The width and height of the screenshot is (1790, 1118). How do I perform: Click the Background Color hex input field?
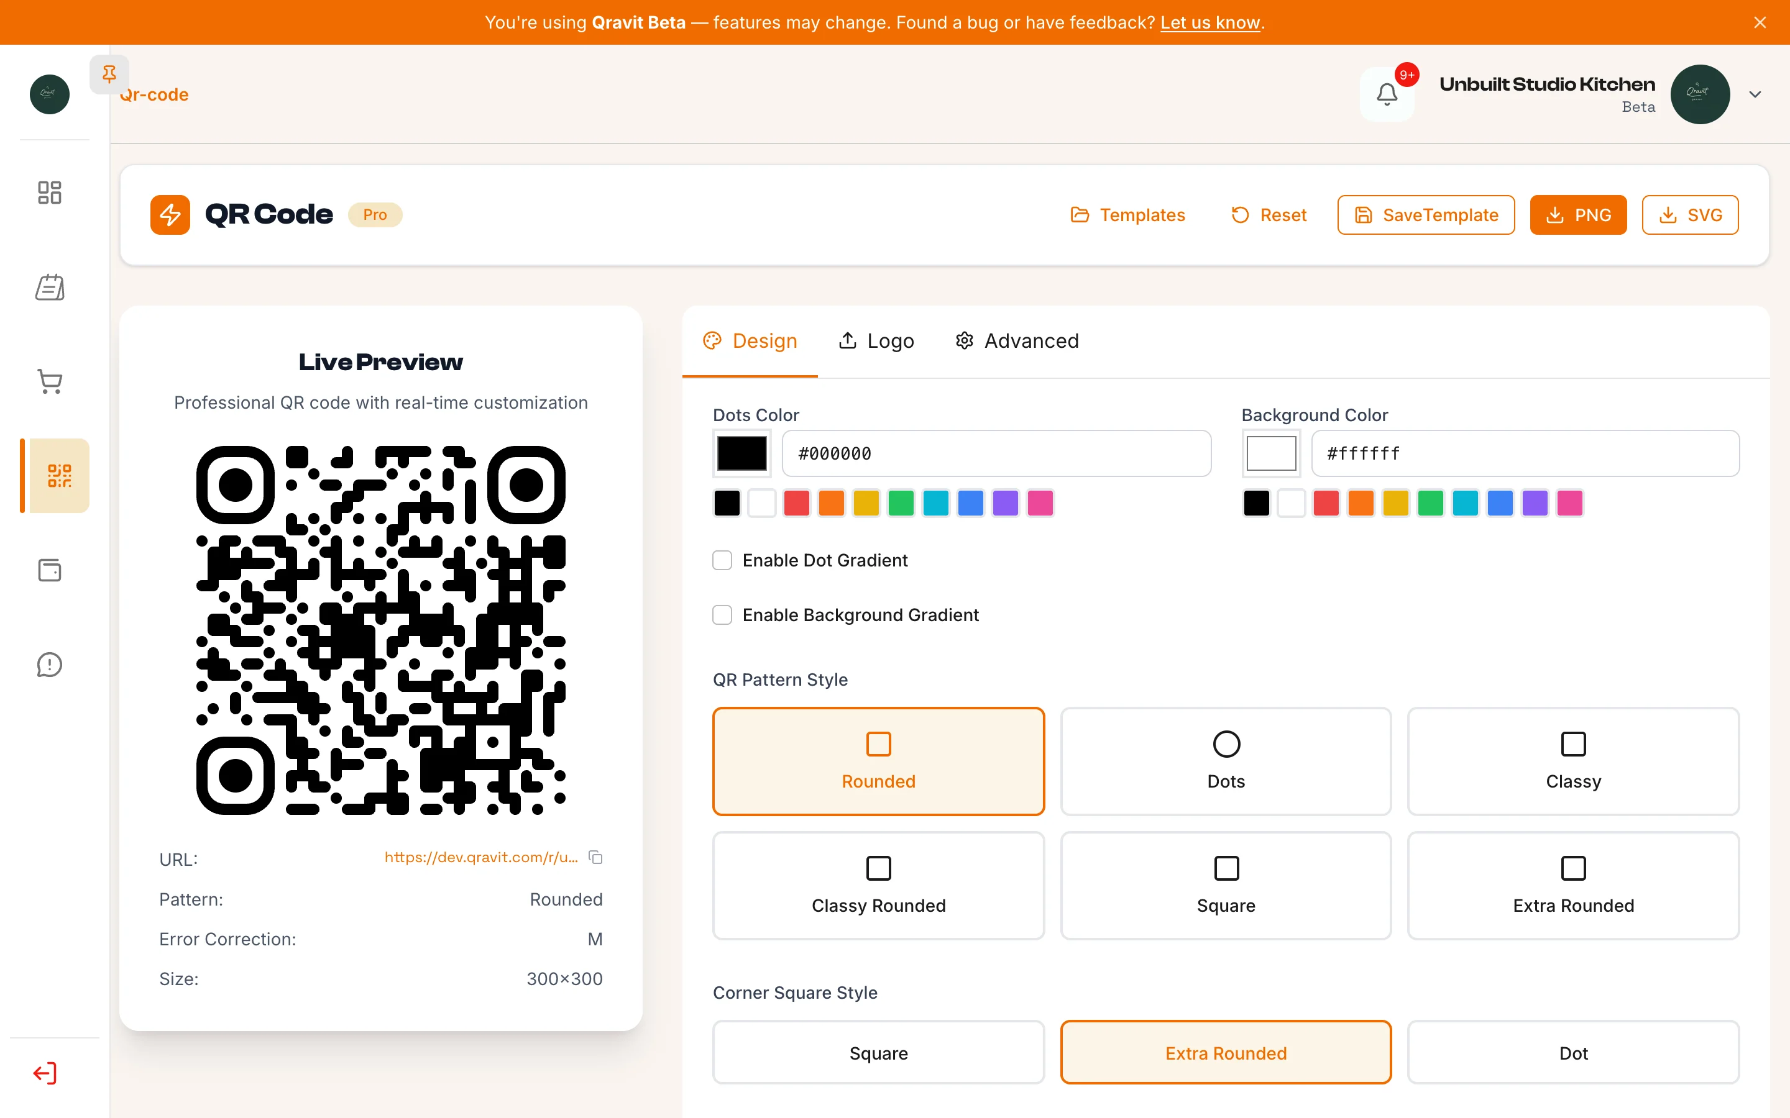coord(1525,453)
